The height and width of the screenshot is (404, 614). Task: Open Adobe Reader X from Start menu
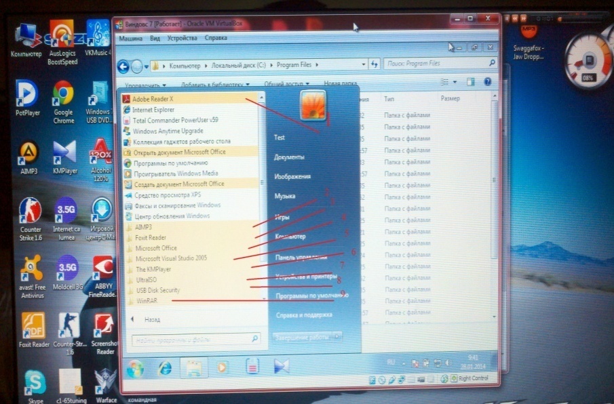coord(189,99)
